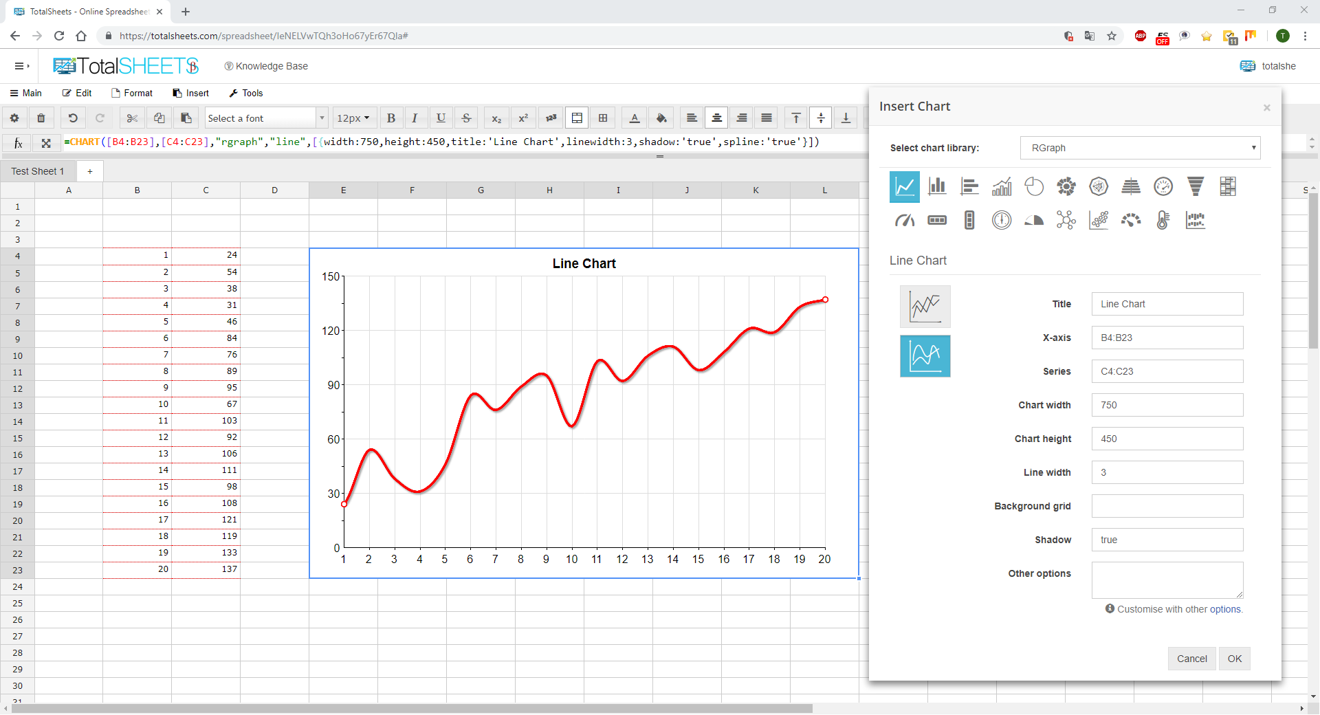The image size is (1320, 715).
Task: Toggle bold formatting
Action: coord(390,118)
